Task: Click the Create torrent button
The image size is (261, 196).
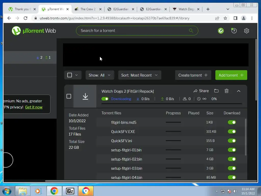Action: point(193,75)
